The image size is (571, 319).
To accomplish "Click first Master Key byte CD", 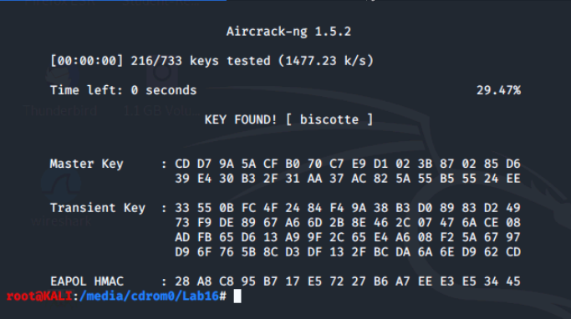I will tap(182, 164).
